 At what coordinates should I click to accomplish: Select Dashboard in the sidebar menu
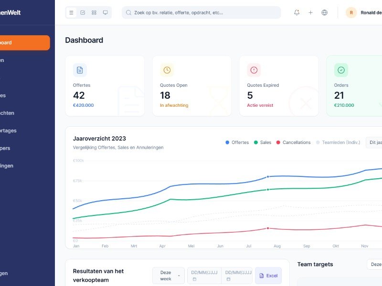click(25, 42)
